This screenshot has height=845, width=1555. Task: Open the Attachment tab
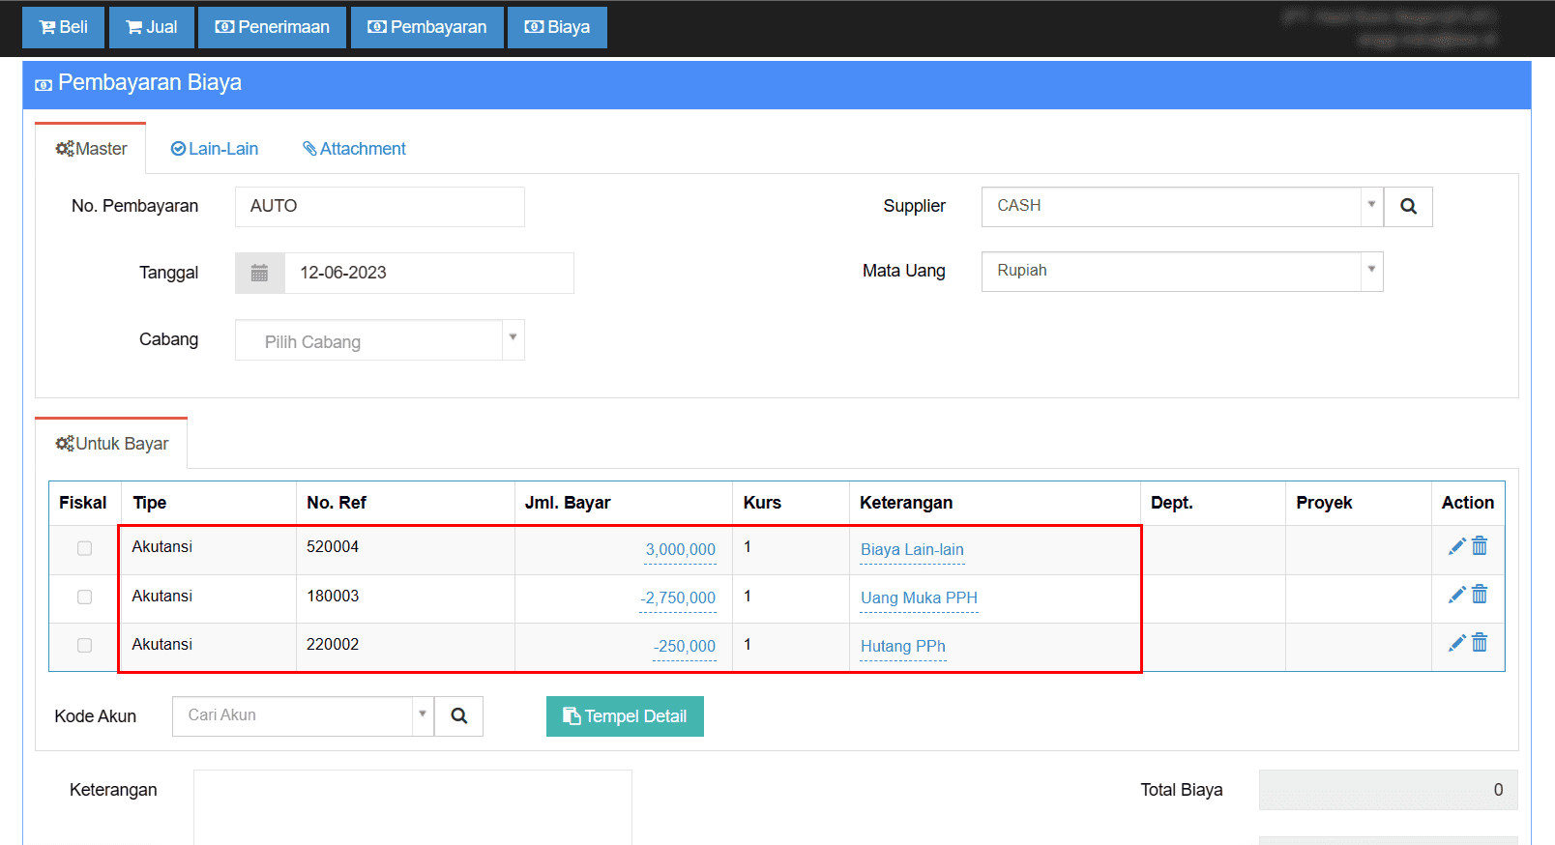coord(354,149)
